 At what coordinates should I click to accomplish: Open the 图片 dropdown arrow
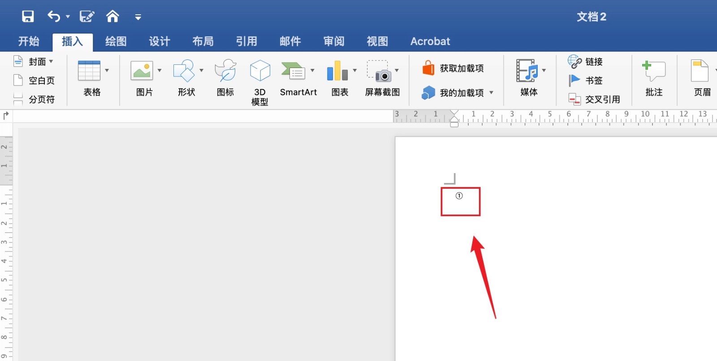pyautogui.click(x=159, y=71)
